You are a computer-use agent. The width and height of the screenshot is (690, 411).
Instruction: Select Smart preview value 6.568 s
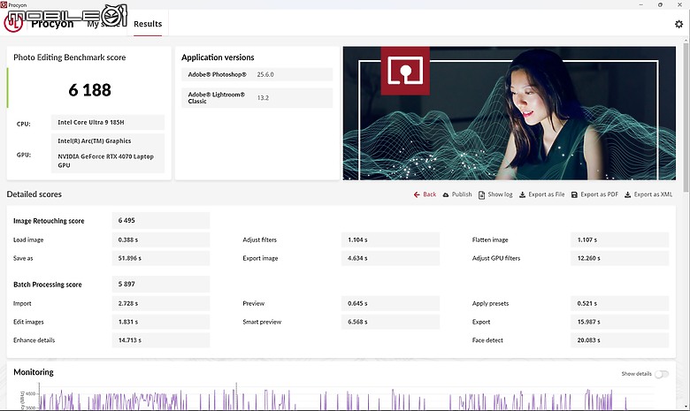357,322
